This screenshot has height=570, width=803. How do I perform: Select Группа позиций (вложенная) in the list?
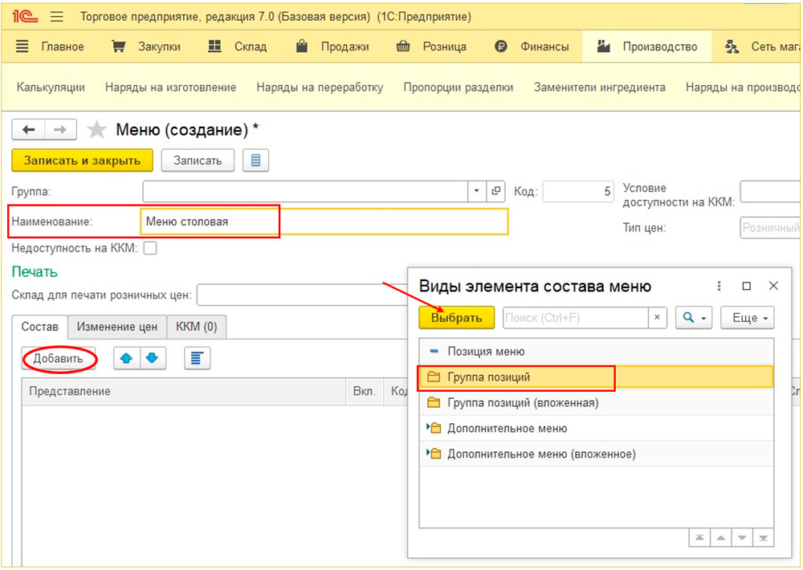coord(522,403)
